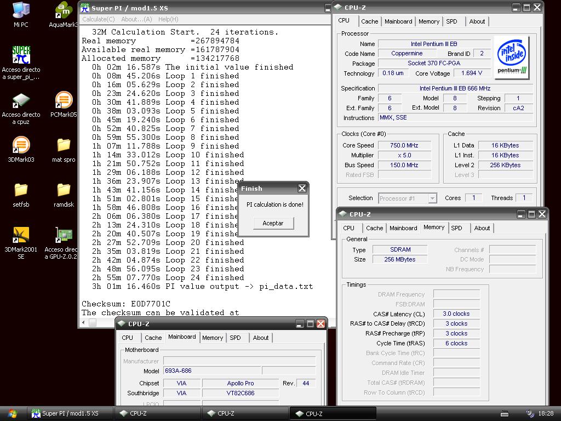Select SPD tab in Memory CPU-Z window
The width and height of the screenshot is (561, 421).
[x=456, y=228]
